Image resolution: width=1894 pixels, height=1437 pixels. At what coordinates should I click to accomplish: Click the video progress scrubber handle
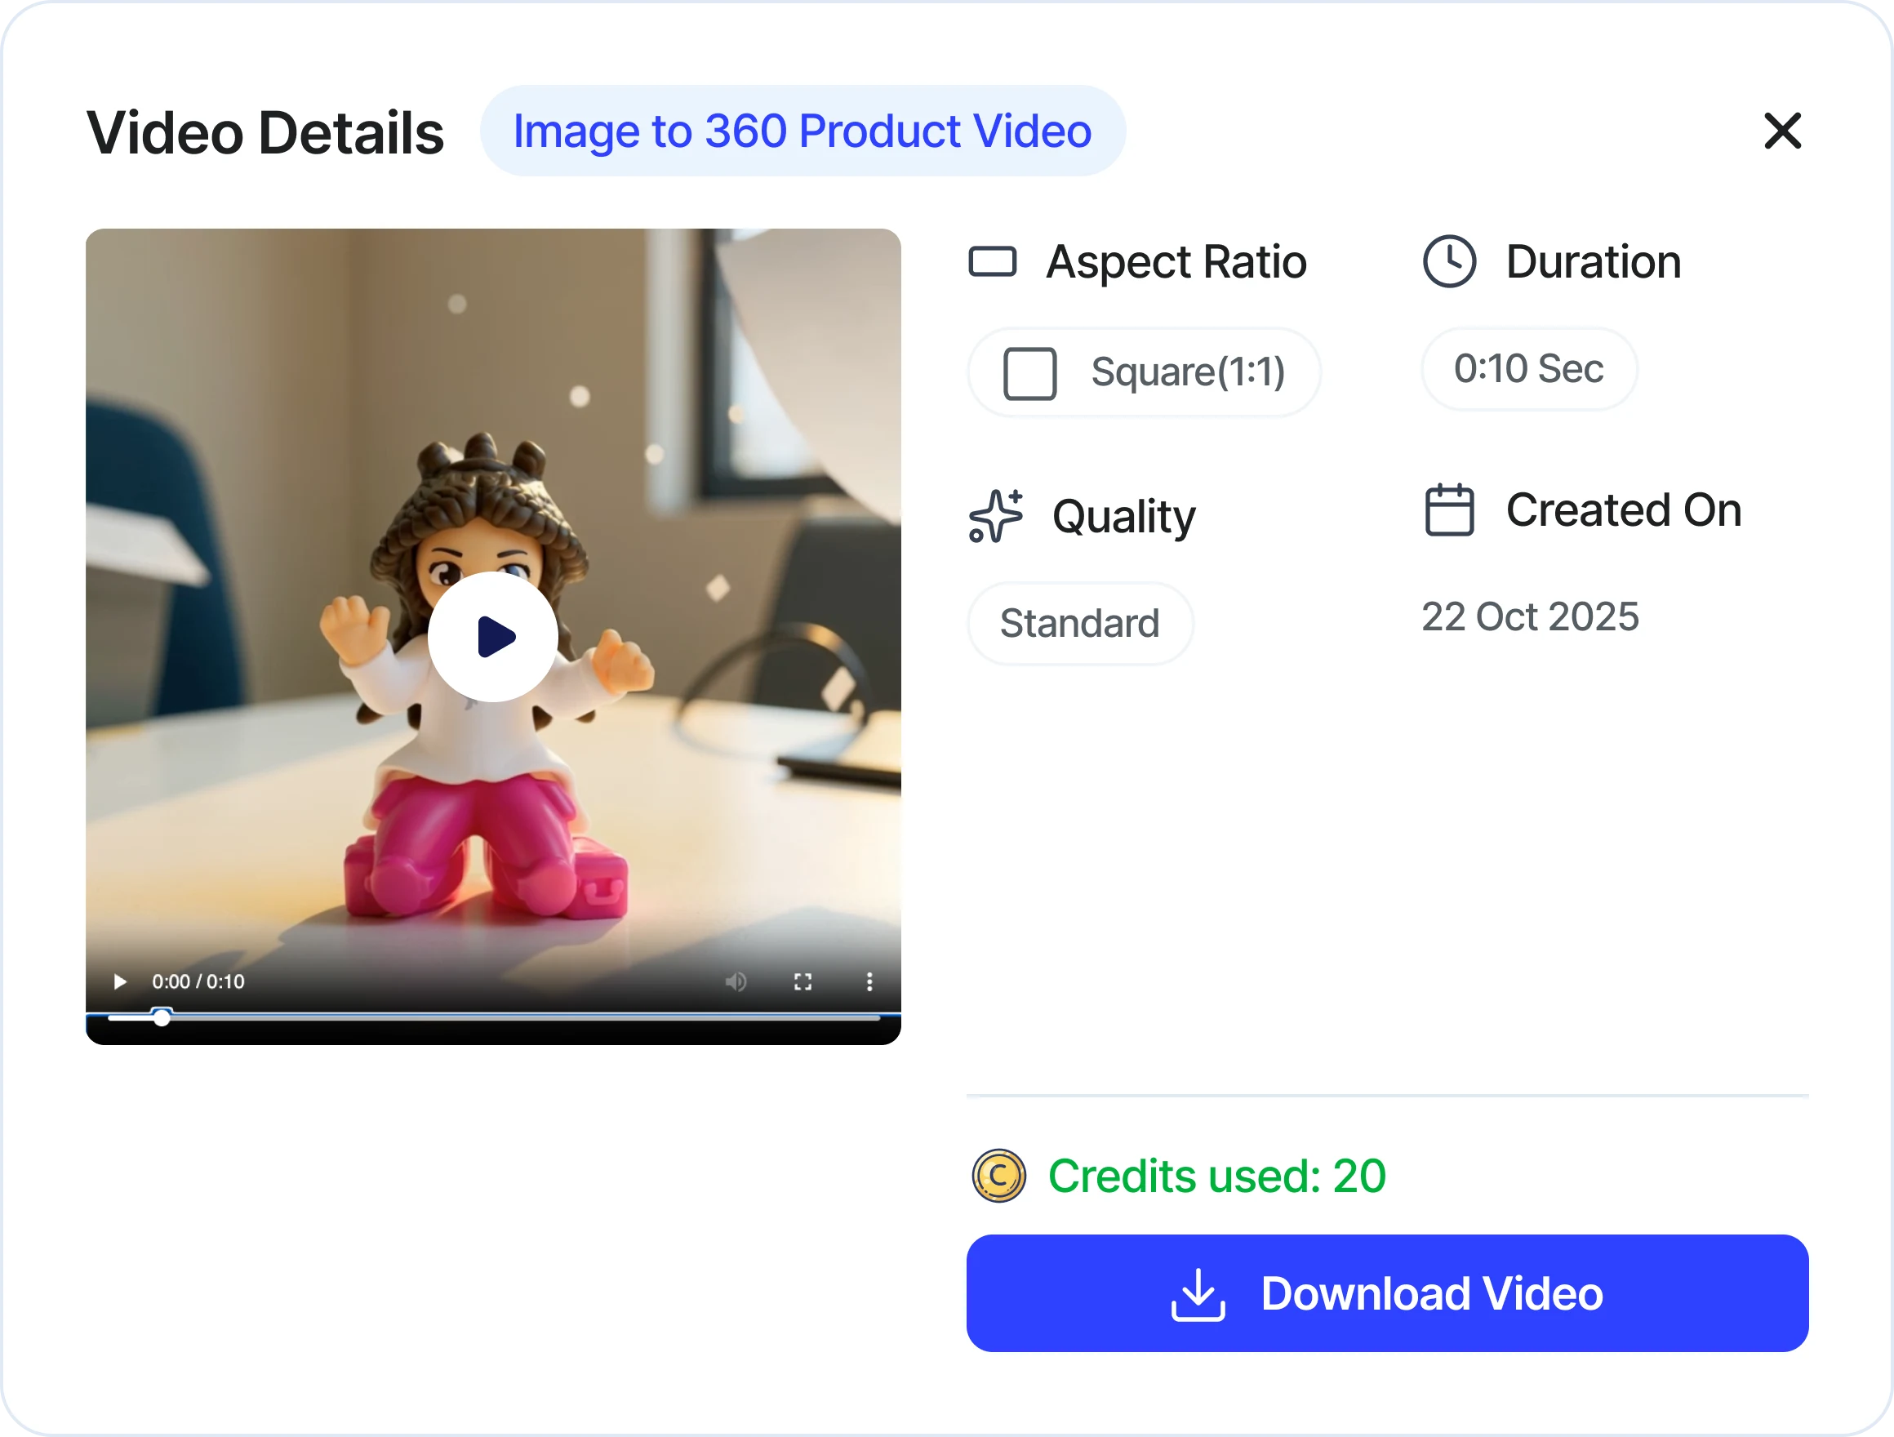[162, 1017]
